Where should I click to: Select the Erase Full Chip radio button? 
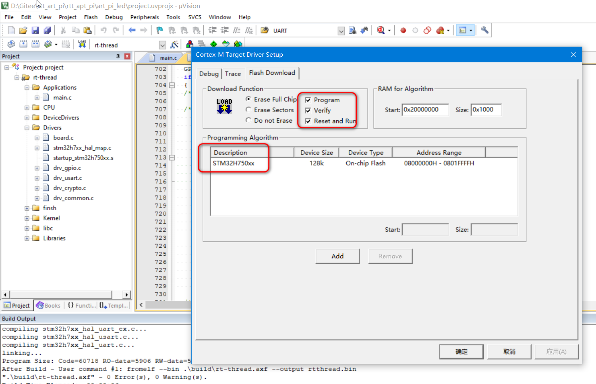248,99
